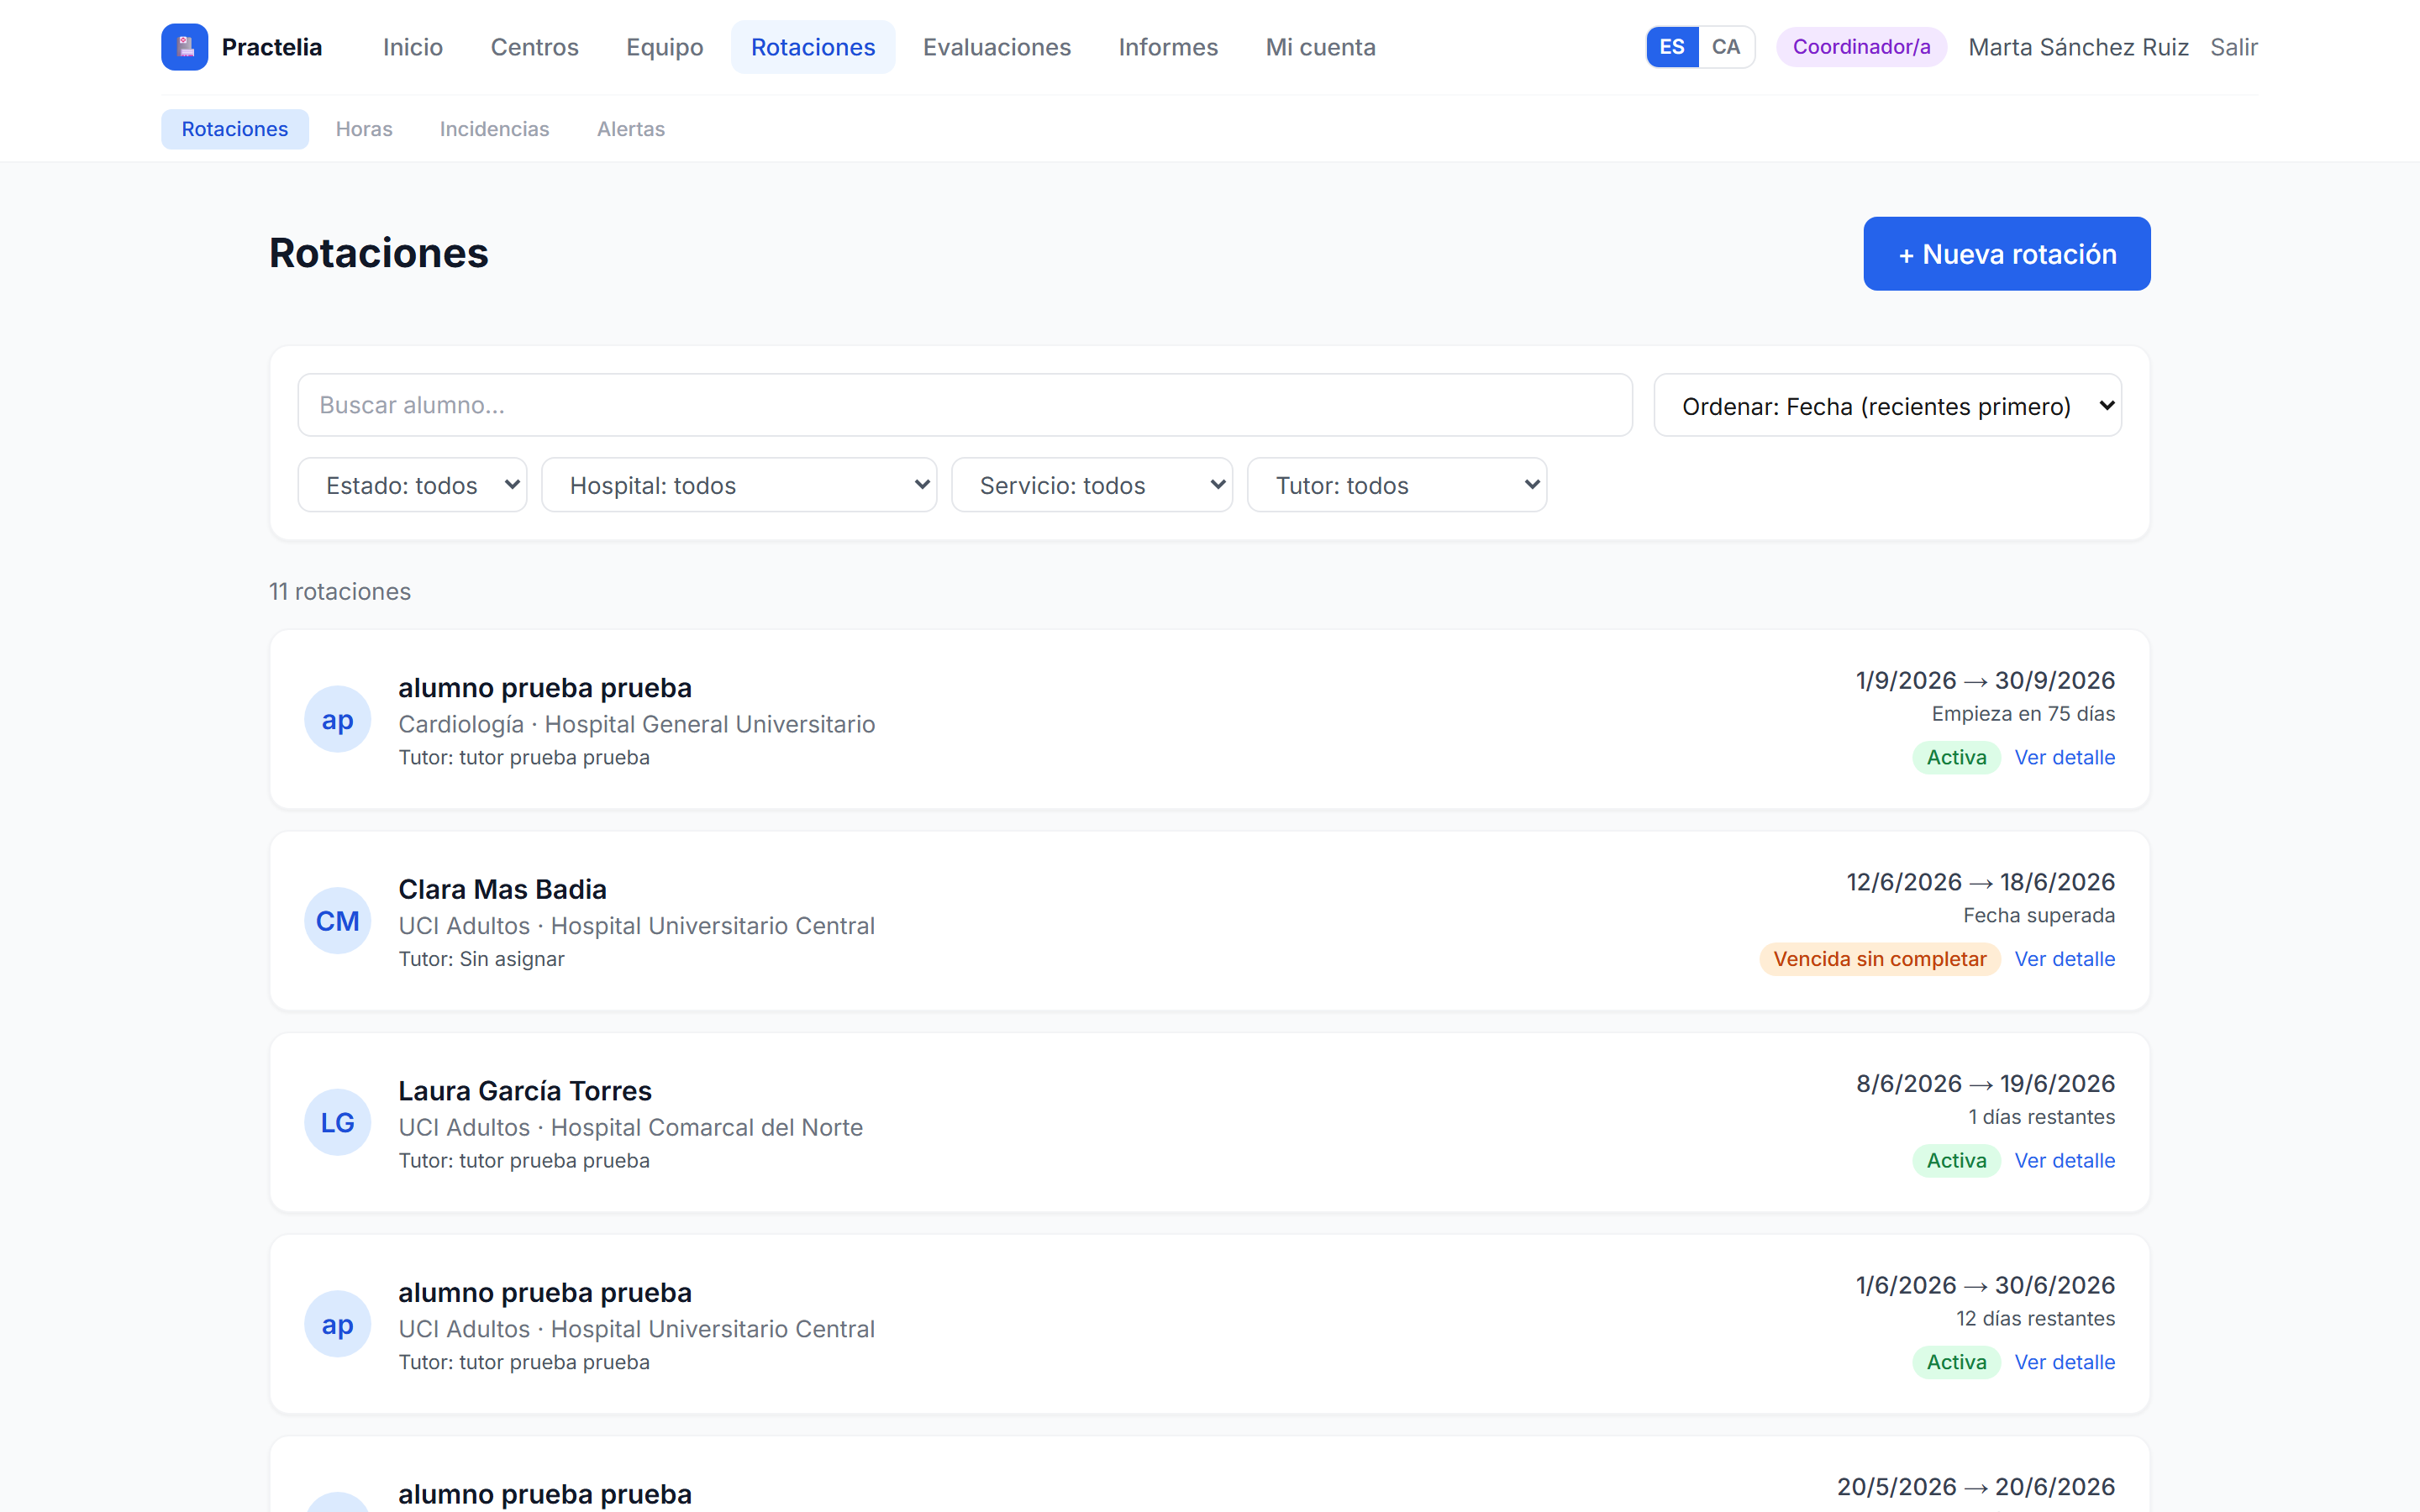Click the 1 días restantes text
Image resolution: width=2420 pixels, height=1512 pixels.
2041,1117
